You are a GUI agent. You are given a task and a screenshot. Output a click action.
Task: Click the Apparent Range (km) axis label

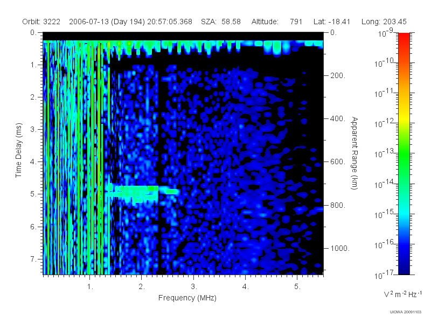tap(354, 153)
